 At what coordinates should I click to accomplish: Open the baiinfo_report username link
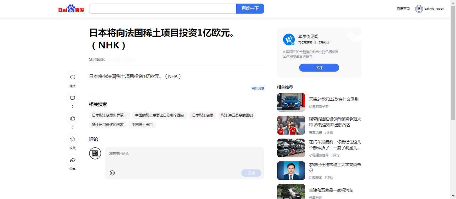click(x=434, y=9)
